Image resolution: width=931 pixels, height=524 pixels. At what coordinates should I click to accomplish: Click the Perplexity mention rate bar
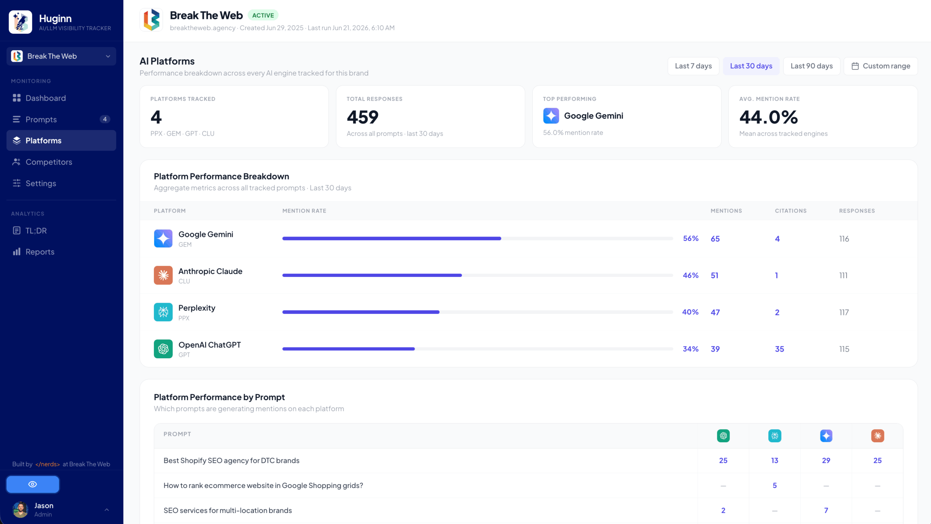point(478,312)
